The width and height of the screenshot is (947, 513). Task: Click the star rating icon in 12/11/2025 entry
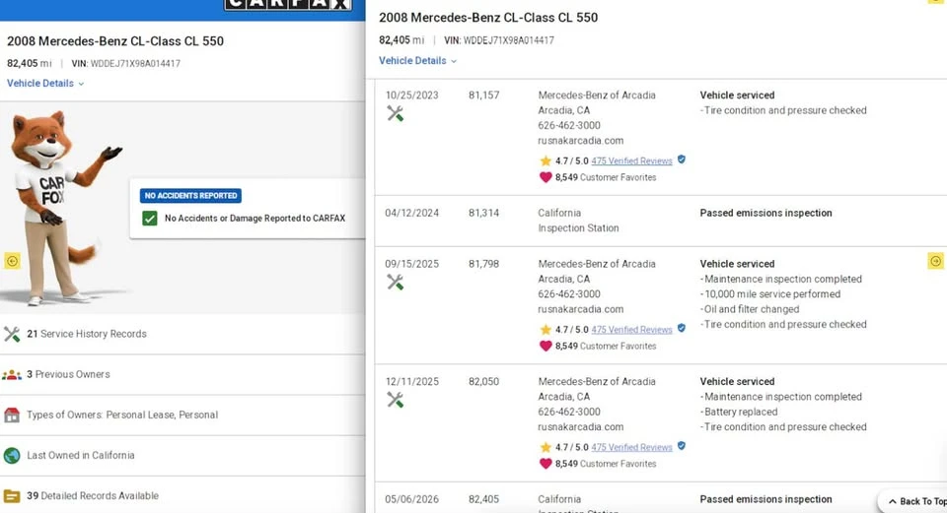pyautogui.click(x=546, y=447)
